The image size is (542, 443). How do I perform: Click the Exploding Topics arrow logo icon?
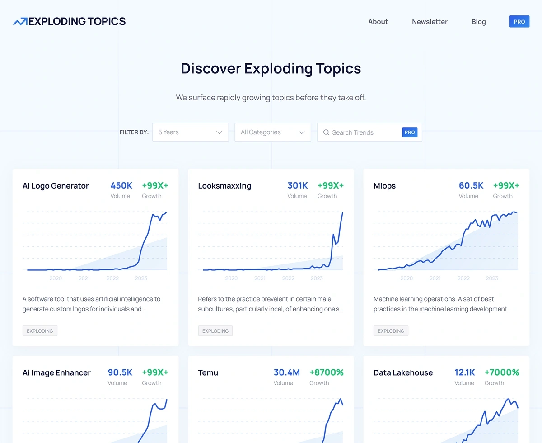pyautogui.click(x=20, y=21)
